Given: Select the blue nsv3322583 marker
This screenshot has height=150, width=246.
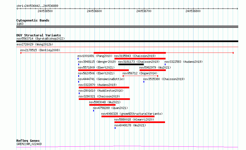Looking at the screenshot, I should 165,64.
